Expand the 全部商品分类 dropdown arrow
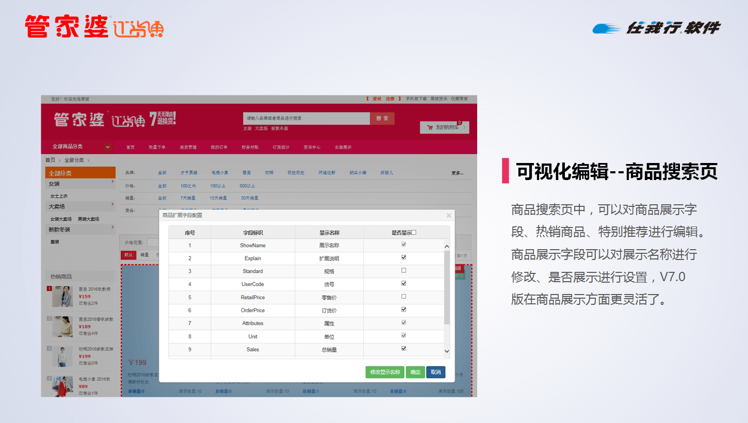Image resolution: width=748 pixels, height=423 pixels. coord(108,147)
